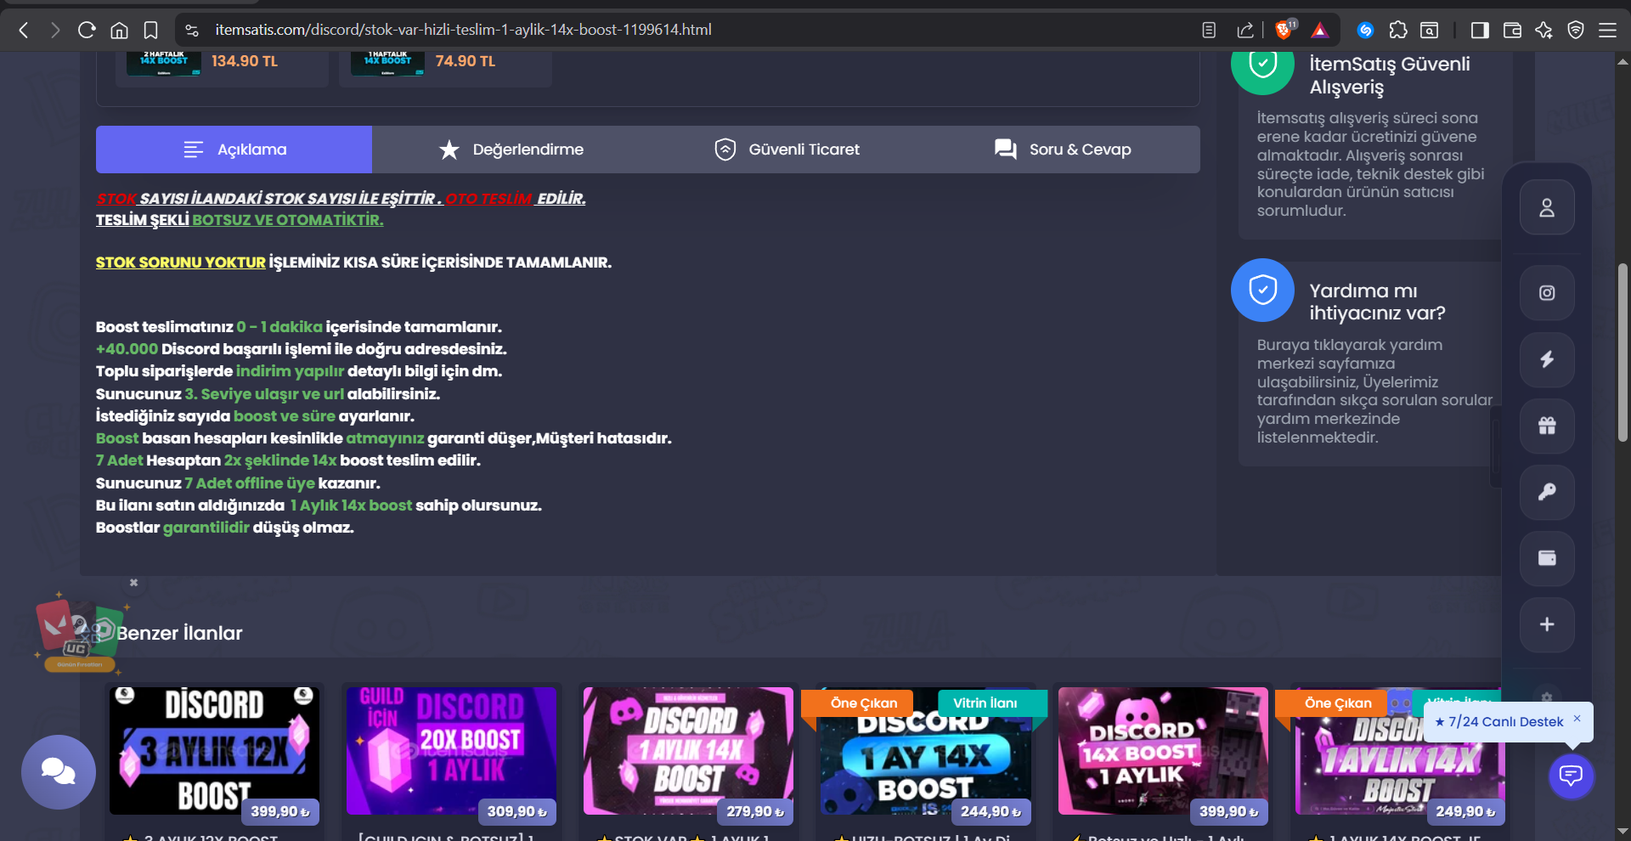
Task: Toggle the browser sidebar panel
Action: point(1480,31)
